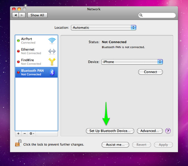Select the Ethernet service in the list
The image size is (188, 166).
[32, 51]
